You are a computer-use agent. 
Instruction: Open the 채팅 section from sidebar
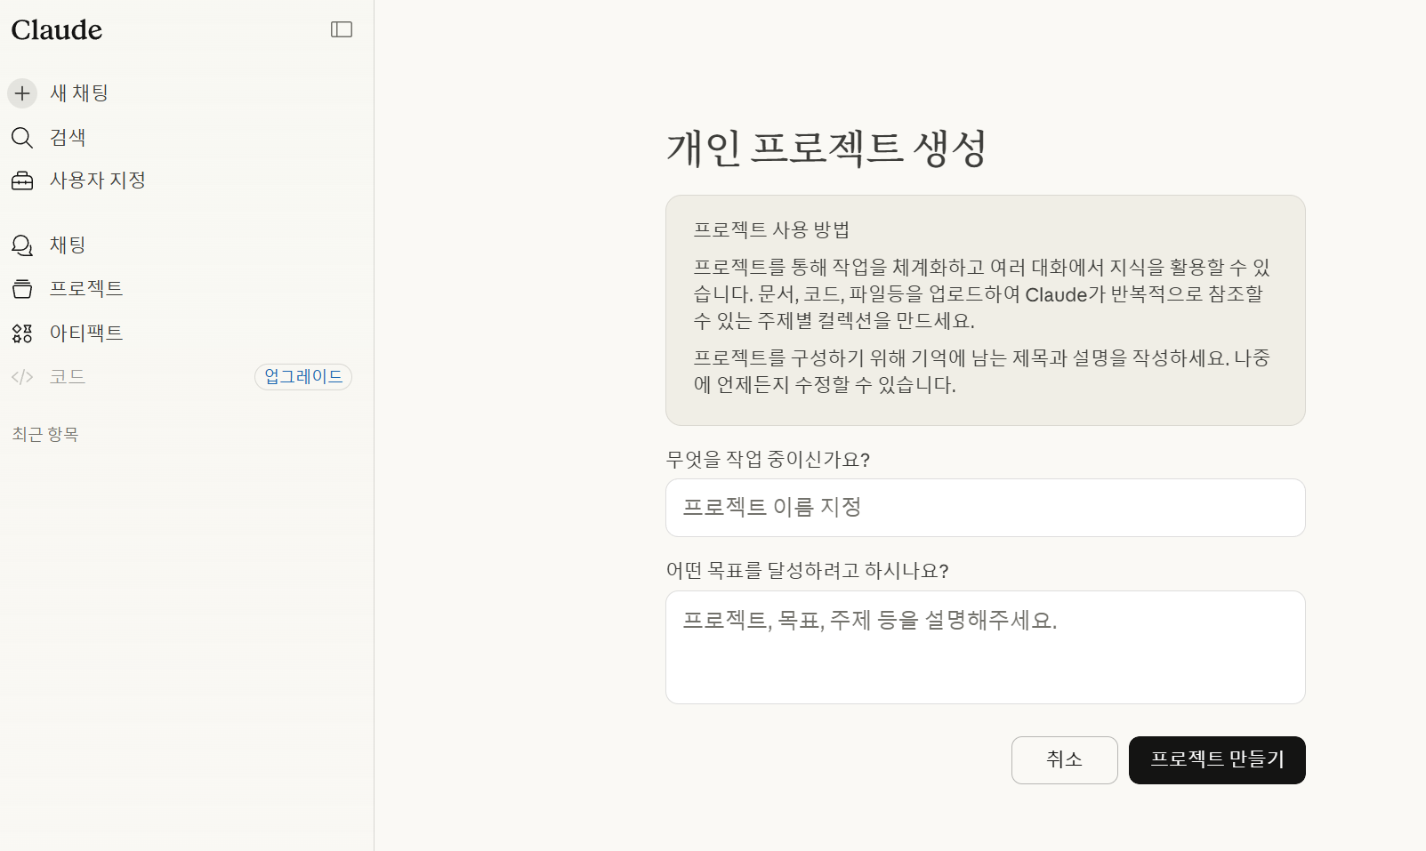[66, 245]
